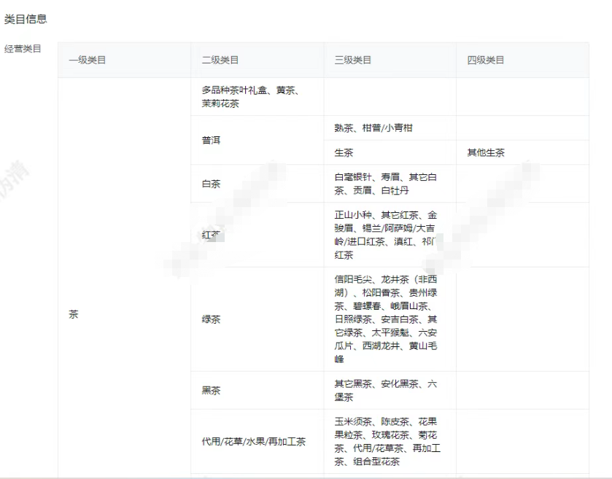612x479 pixels.
Task: Select the 绿茶 second-level category
Action: point(211,319)
